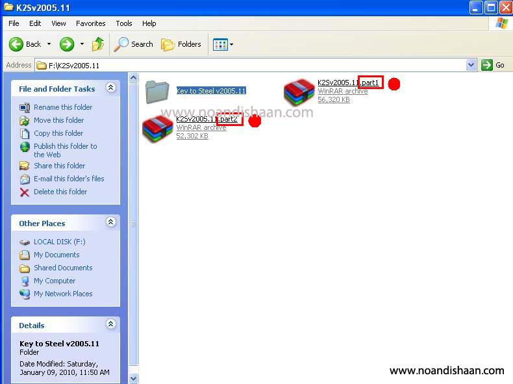Open the Views dropdown in toolbar
513x384 pixels.
coord(223,44)
